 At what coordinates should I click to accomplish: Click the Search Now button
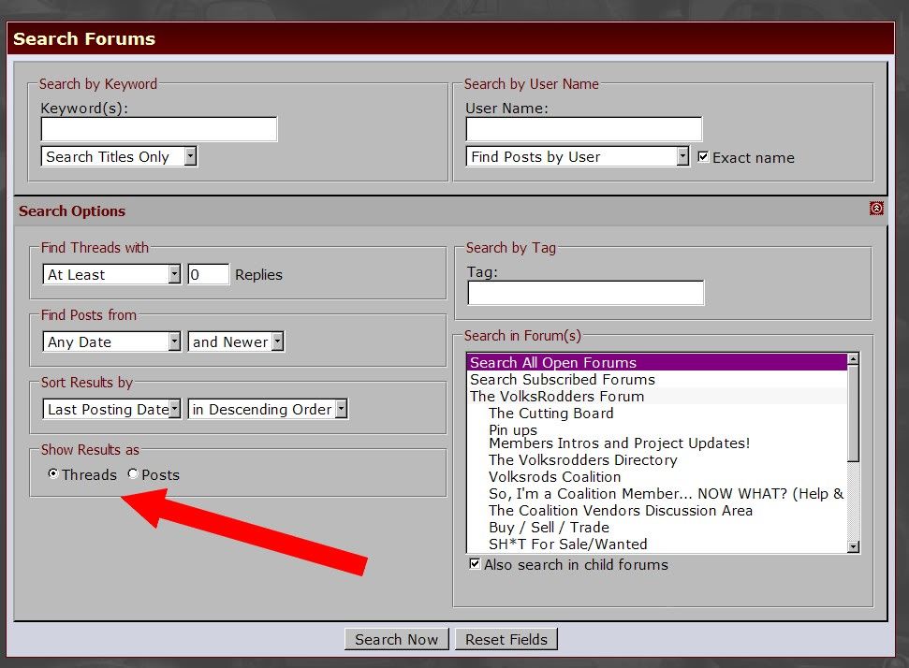tap(397, 639)
